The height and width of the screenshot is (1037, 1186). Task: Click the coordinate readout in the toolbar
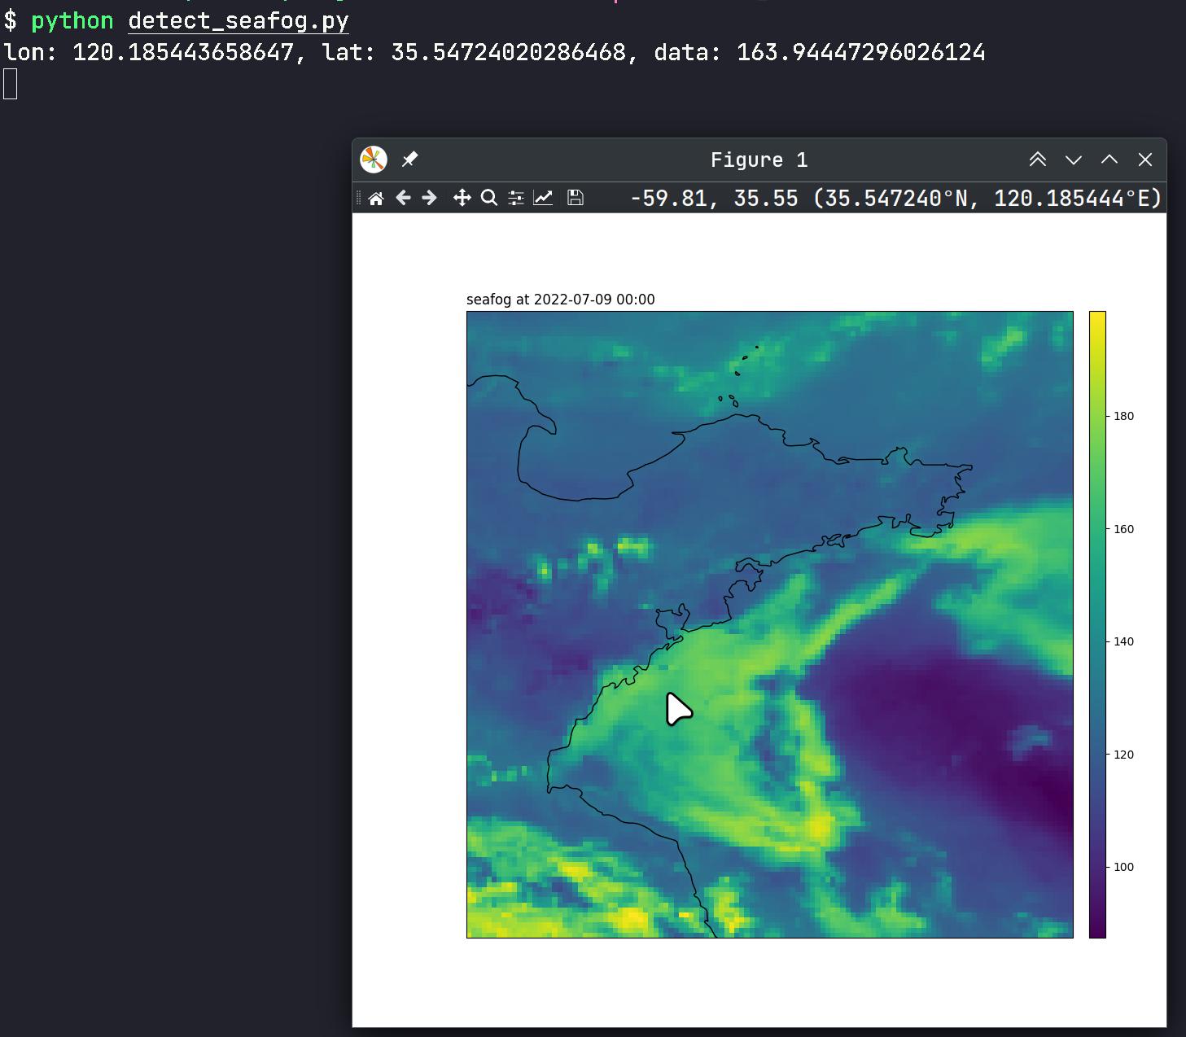[895, 199]
